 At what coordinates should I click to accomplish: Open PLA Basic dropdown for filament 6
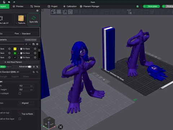click(25, 57)
